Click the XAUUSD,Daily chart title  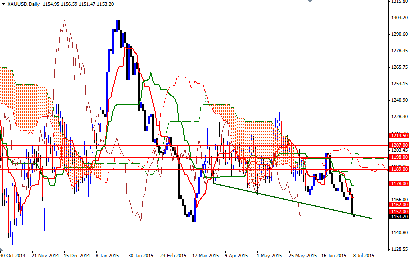click(23, 4)
